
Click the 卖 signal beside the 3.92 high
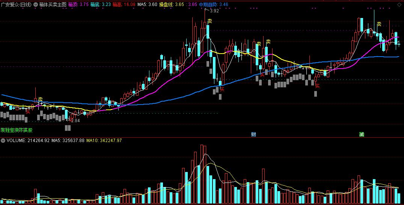pos(210,21)
